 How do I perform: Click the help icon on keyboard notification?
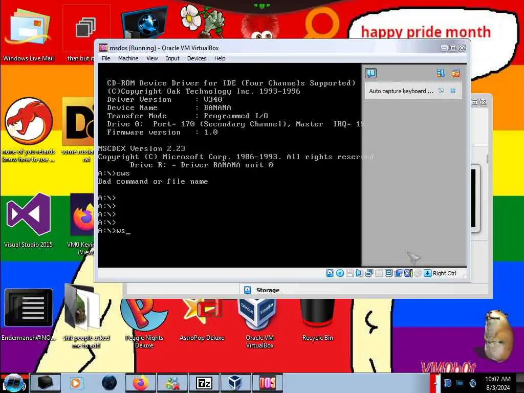click(x=441, y=91)
